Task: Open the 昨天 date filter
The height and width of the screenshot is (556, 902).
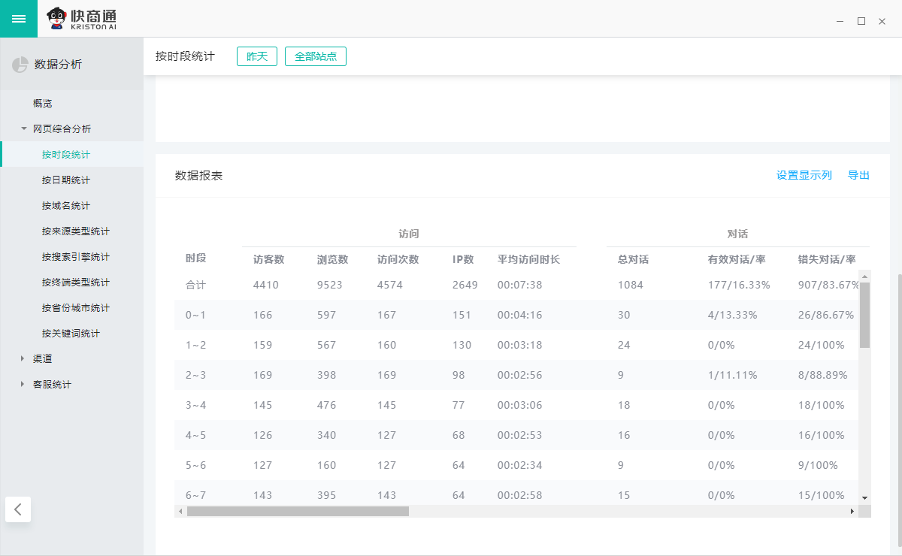Action: click(257, 56)
